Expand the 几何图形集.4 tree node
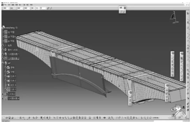Screen dimensions: 192x123 click(3, 98)
